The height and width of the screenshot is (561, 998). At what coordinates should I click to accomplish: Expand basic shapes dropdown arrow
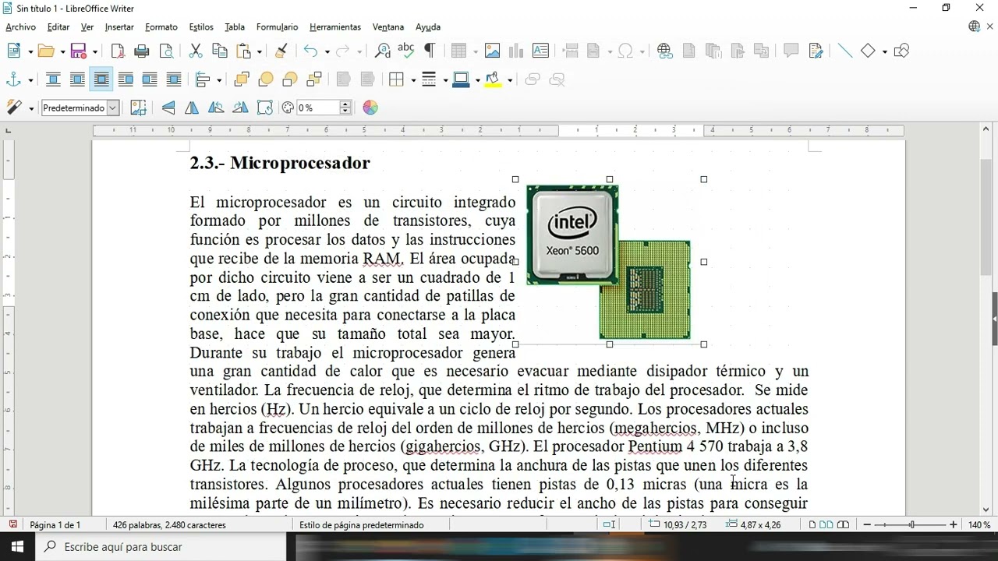[884, 51]
